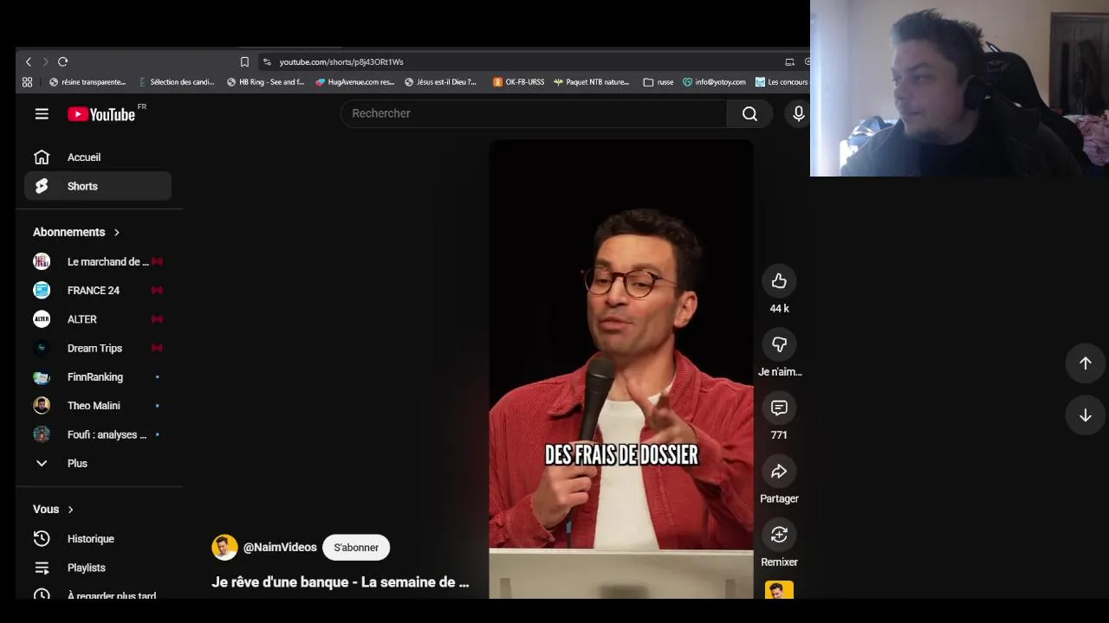Click NaimVideos channel avatar
The image size is (1109, 623).
(x=224, y=548)
